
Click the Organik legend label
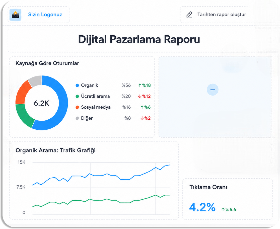tap(90, 86)
